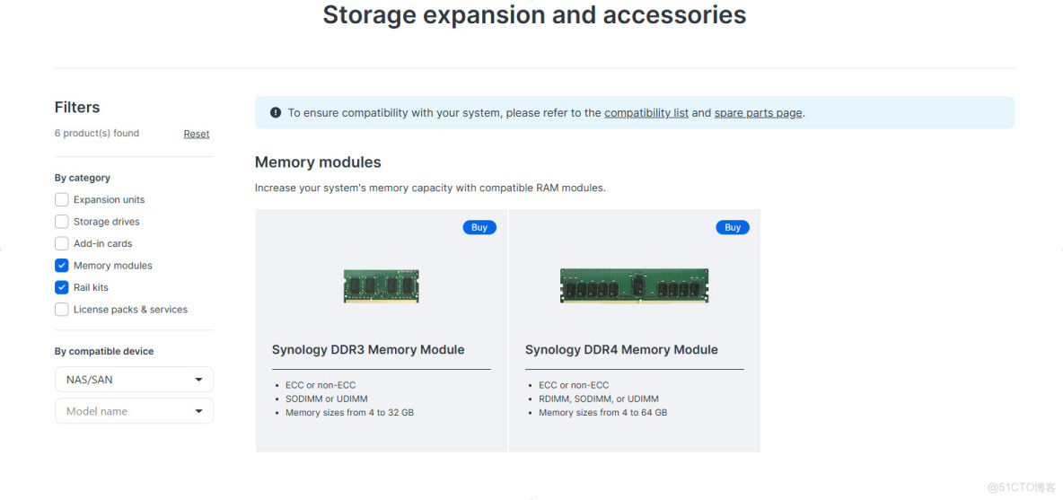Click the Model name dropdown arrow

pyautogui.click(x=198, y=411)
